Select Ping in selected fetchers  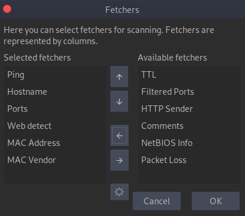[55, 75]
